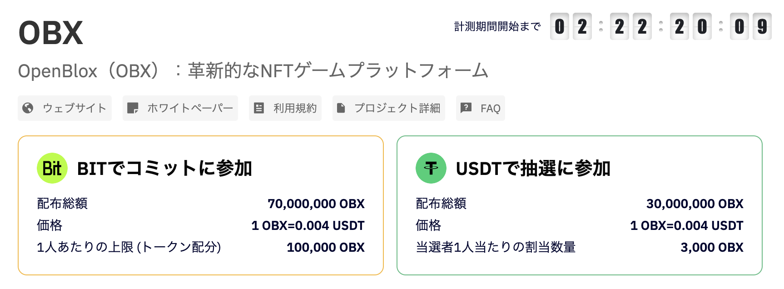Click the 70,000,000 OBX distribution amount
Screen dimensions: 784x289
(316, 204)
